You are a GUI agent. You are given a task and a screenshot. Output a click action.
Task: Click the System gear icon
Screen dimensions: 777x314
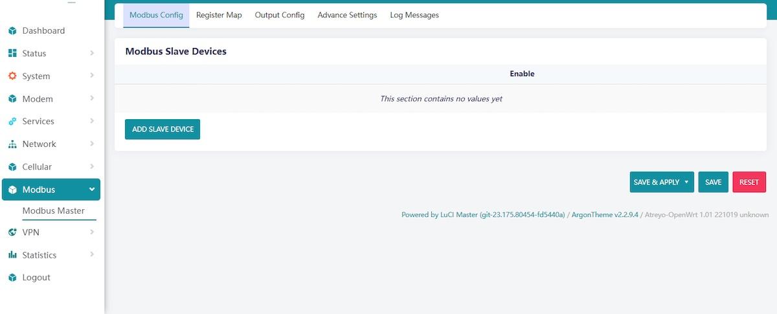pyautogui.click(x=12, y=76)
